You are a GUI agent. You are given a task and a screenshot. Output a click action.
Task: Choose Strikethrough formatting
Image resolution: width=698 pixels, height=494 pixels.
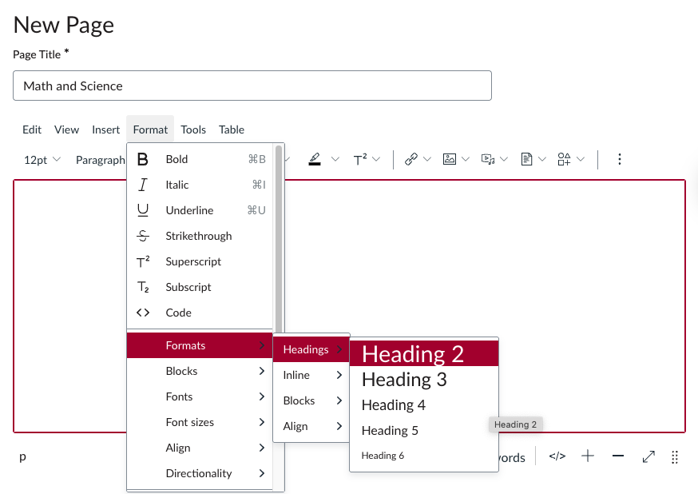tap(198, 236)
